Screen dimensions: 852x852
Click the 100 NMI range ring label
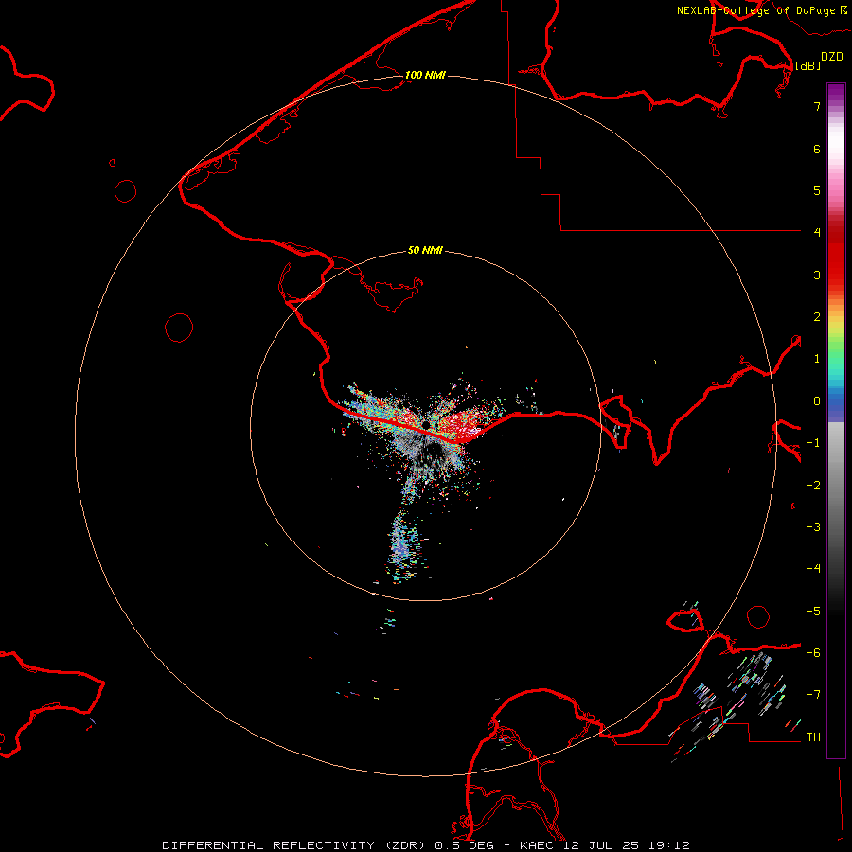point(425,75)
